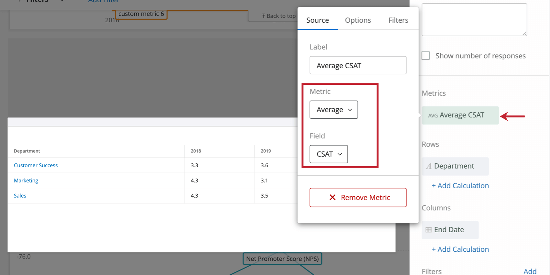Open the CSAT Field dropdown
This screenshot has width=550, height=275.
[328, 154]
